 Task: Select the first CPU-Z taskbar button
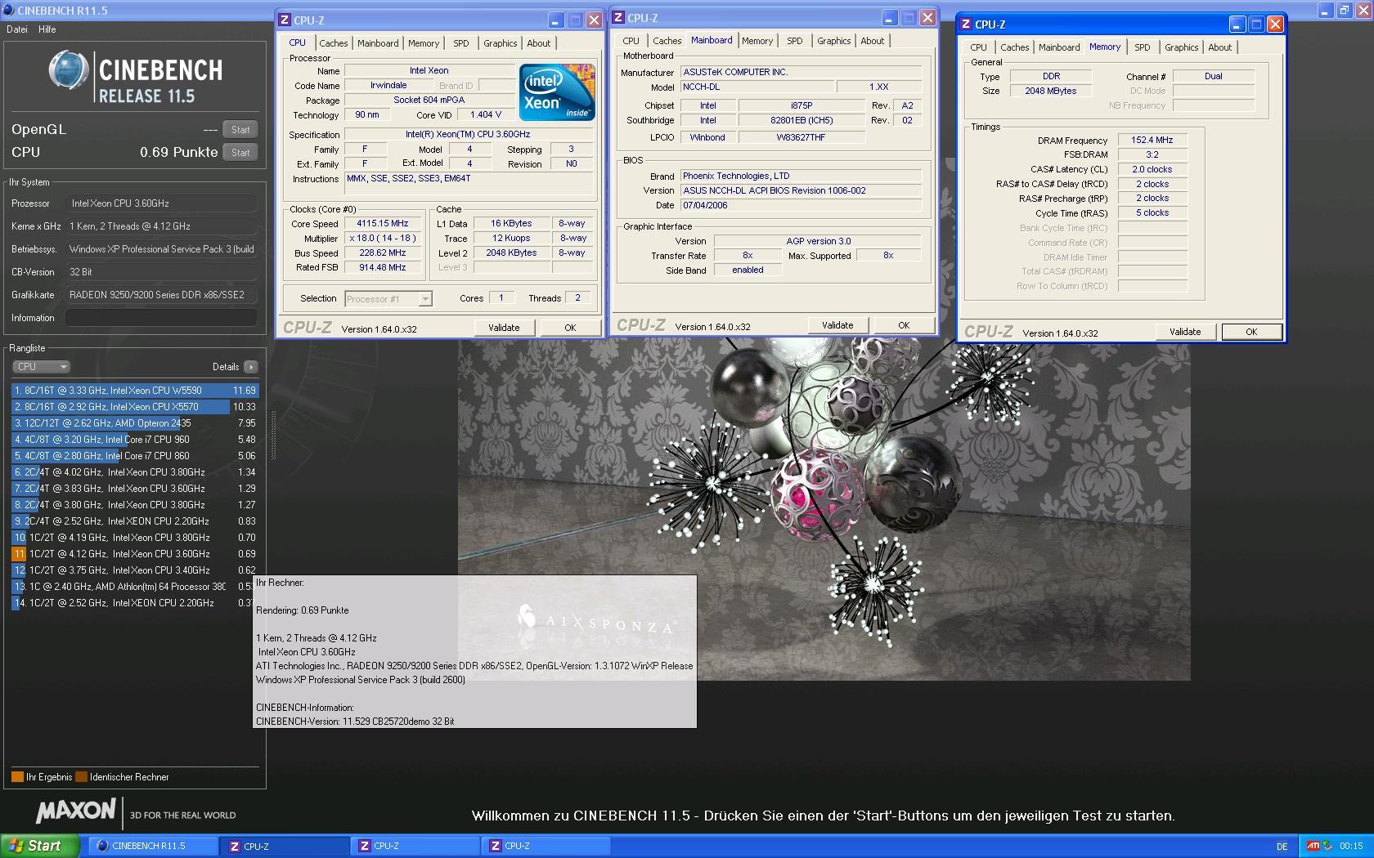coord(284,846)
